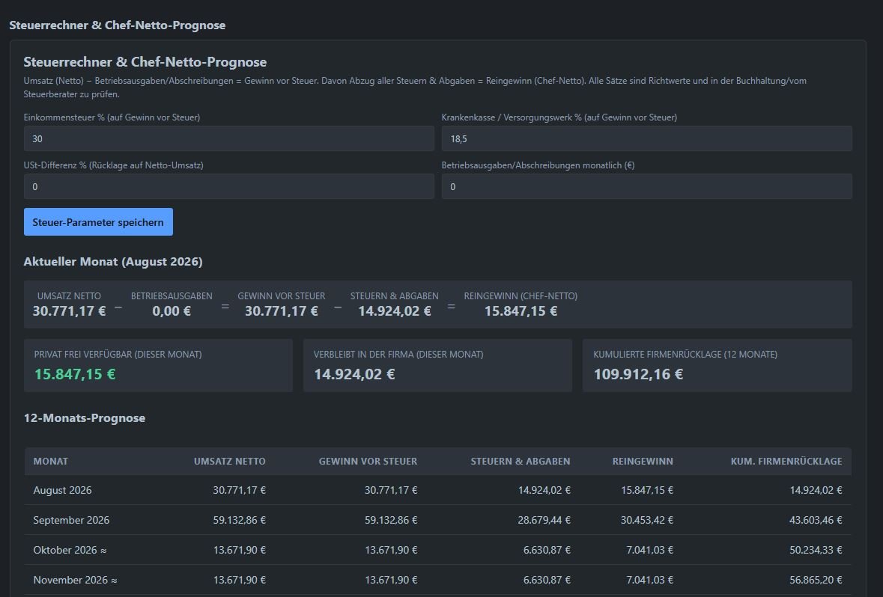This screenshot has width=883, height=597.
Task: Select the Verbleibt in der Firma card
Action: pyautogui.click(x=437, y=365)
